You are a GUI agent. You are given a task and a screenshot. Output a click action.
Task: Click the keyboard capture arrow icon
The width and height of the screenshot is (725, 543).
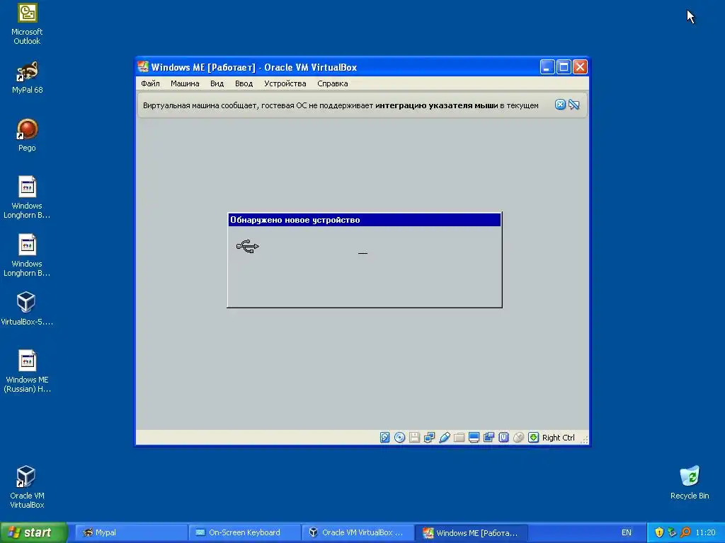coord(533,437)
